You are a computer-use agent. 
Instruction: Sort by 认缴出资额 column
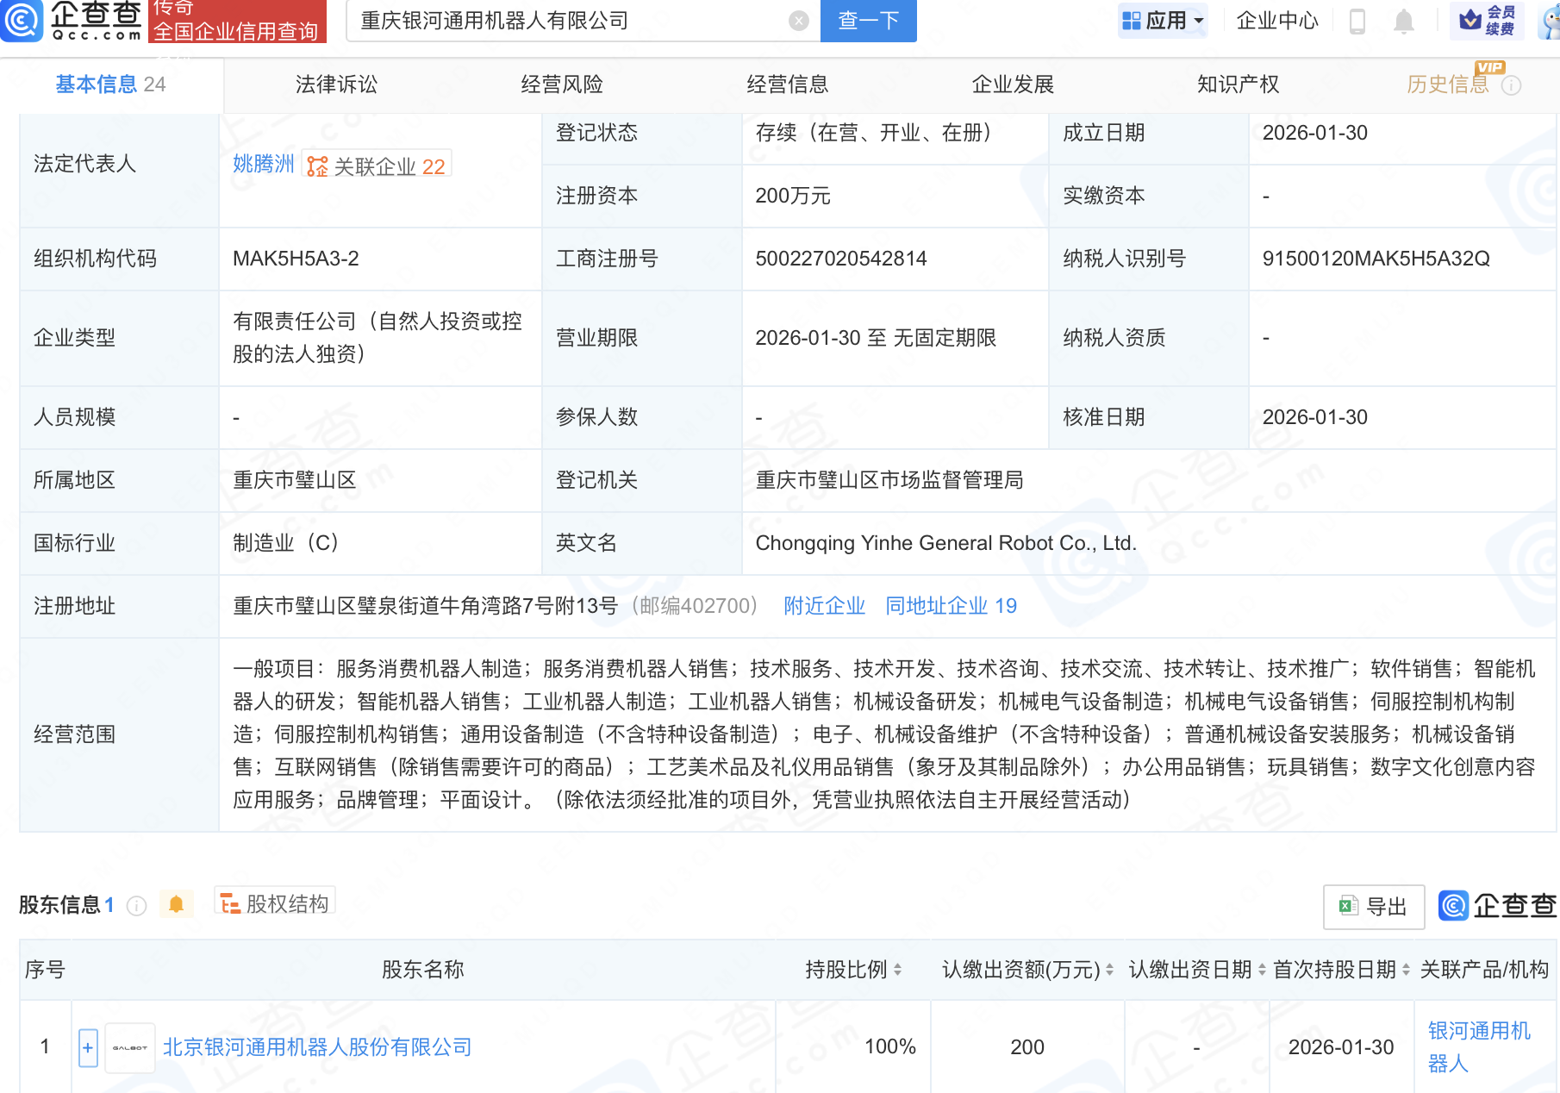click(x=1109, y=970)
